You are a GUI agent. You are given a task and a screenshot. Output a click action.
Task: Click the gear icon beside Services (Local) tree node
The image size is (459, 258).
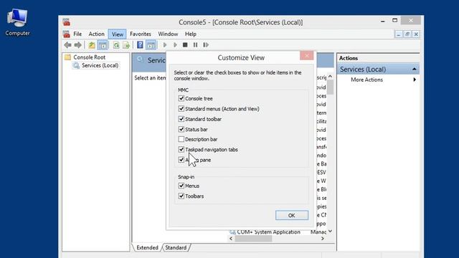coord(77,65)
